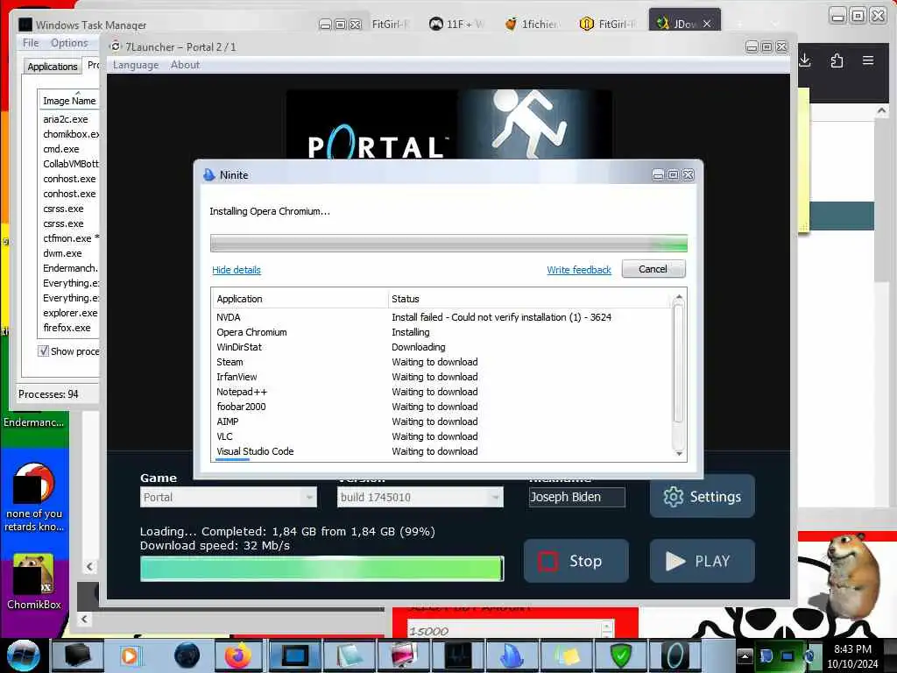
Task: Click the blue monitor taskbar icon
Action: point(294,655)
